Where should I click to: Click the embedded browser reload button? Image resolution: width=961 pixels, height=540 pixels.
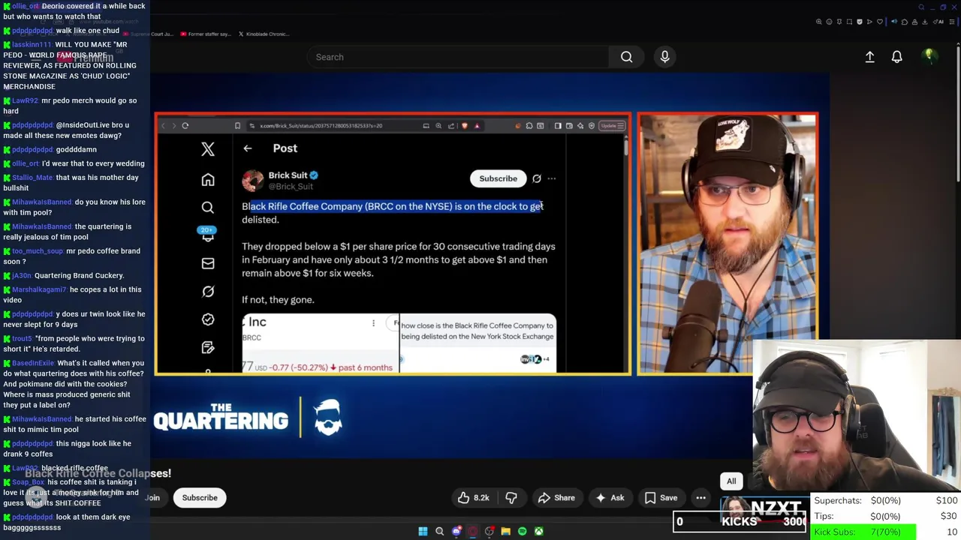pos(185,126)
